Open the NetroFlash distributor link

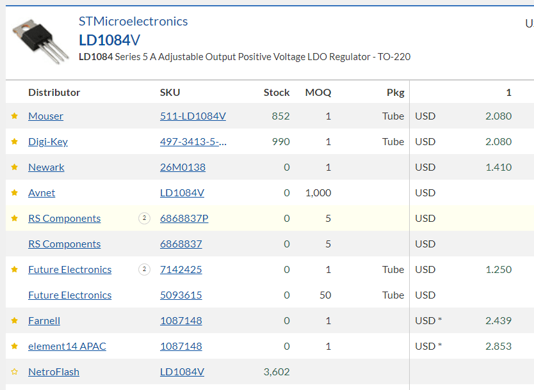pyautogui.click(x=54, y=372)
